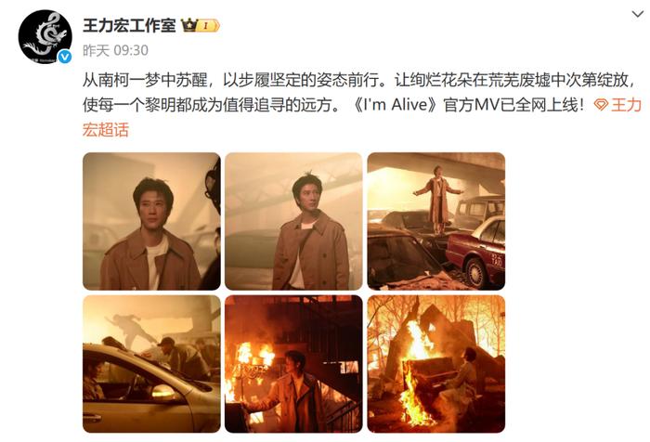Click the 昨天 09:30 post timestamp

(115, 50)
